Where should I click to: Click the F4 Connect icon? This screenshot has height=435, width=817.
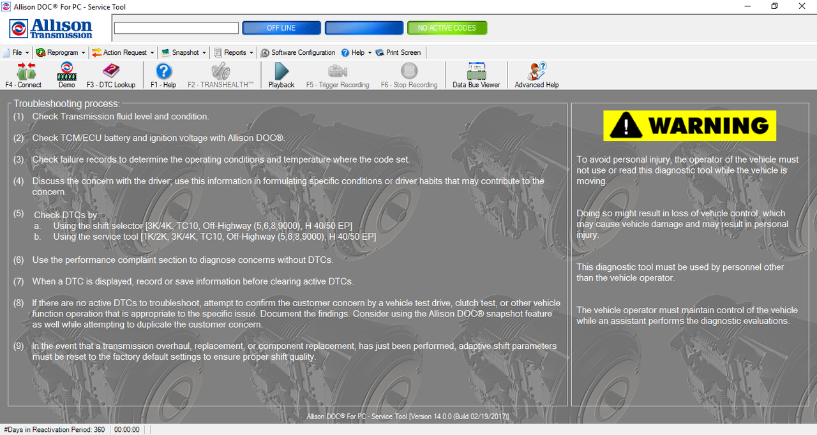click(x=26, y=71)
